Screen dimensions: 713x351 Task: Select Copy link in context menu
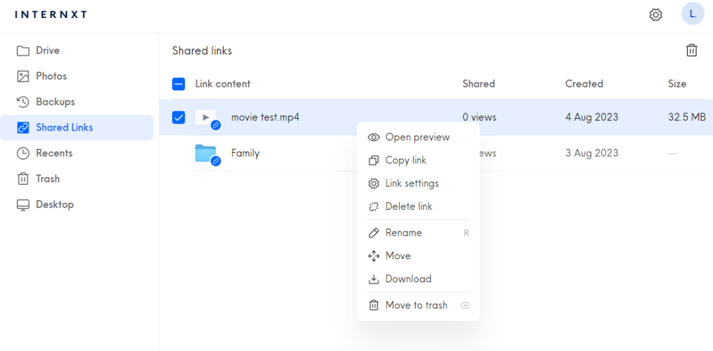(405, 160)
